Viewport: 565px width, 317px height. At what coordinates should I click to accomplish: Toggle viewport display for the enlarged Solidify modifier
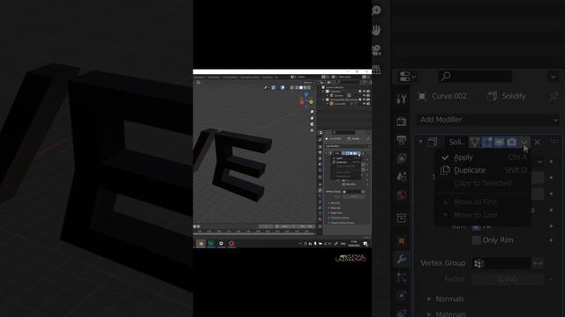[499, 143]
